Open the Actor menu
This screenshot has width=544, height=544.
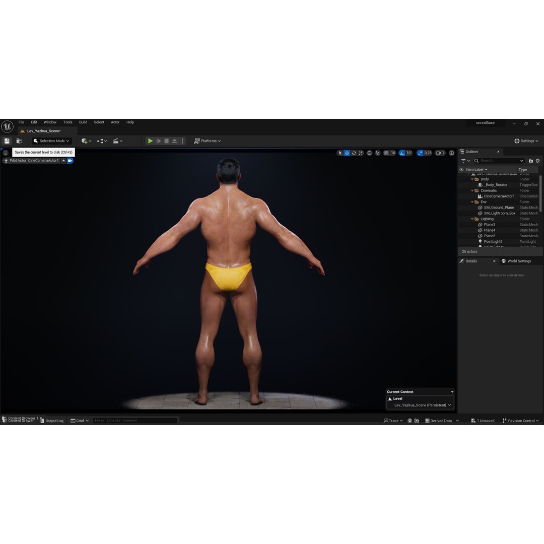click(x=115, y=122)
